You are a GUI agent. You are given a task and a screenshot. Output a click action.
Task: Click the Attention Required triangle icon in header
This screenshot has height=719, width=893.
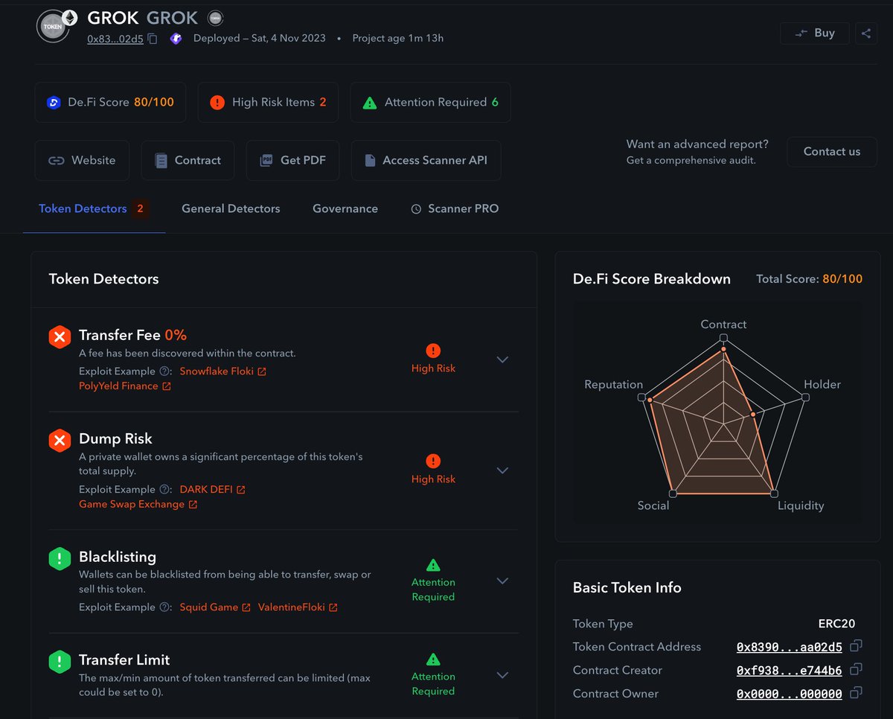point(370,103)
